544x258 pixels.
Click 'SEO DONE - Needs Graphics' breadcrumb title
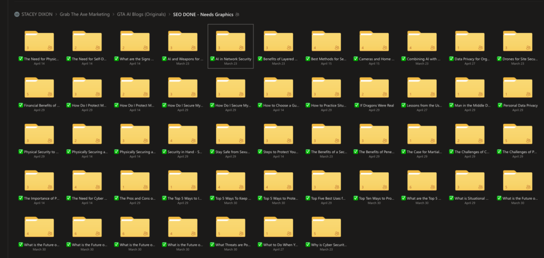click(x=203, y=14)
